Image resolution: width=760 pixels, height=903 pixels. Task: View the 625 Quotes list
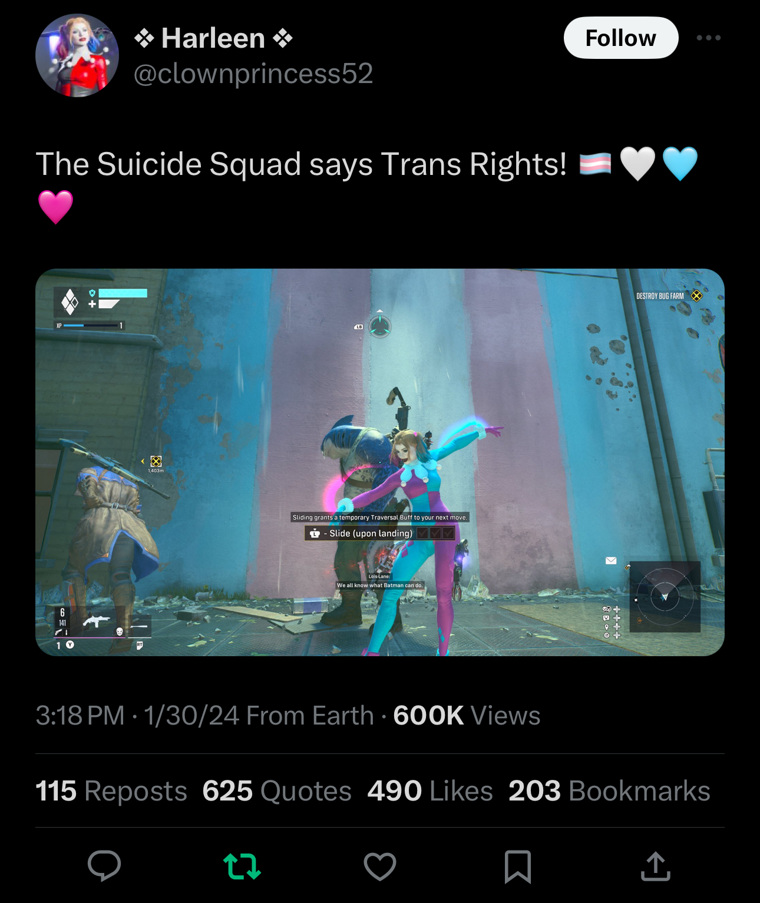(x=277, y=790)
